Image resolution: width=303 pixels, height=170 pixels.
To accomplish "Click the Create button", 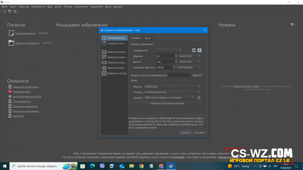I will [186, 133].
